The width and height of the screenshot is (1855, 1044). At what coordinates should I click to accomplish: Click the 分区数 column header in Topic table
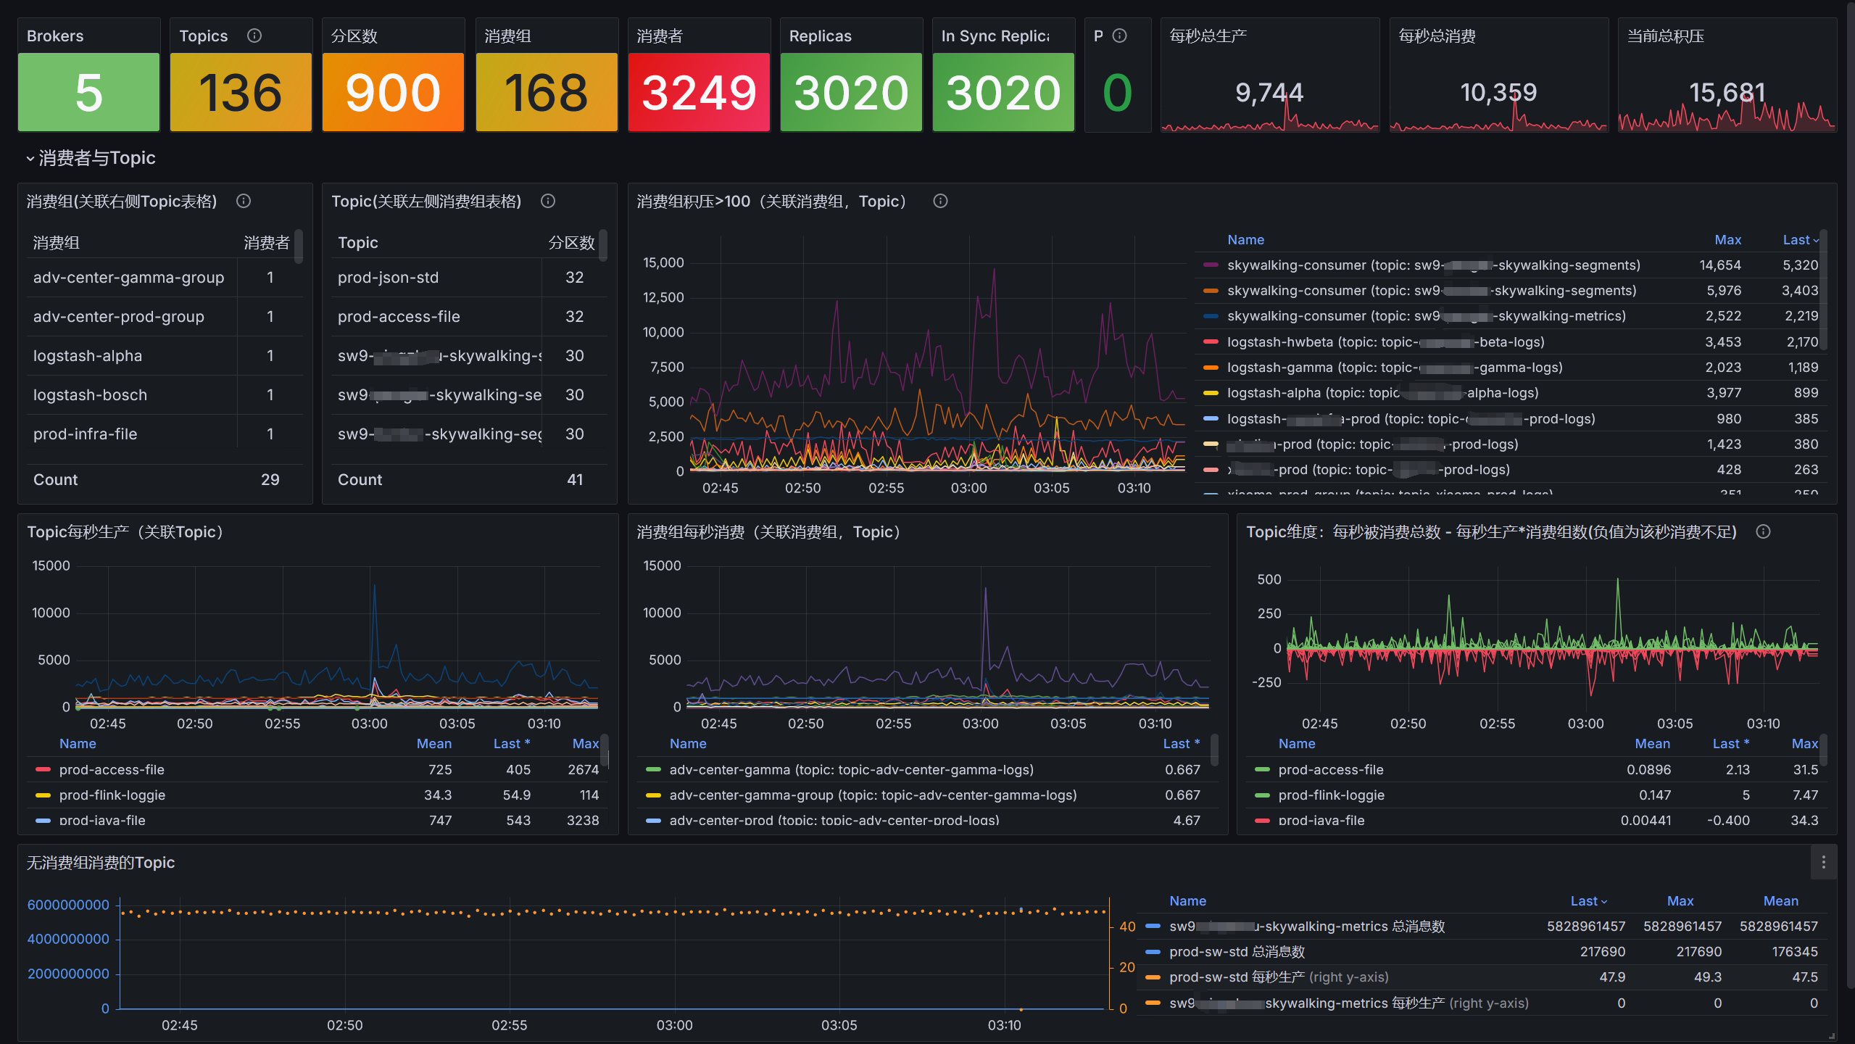coord(570,243)
